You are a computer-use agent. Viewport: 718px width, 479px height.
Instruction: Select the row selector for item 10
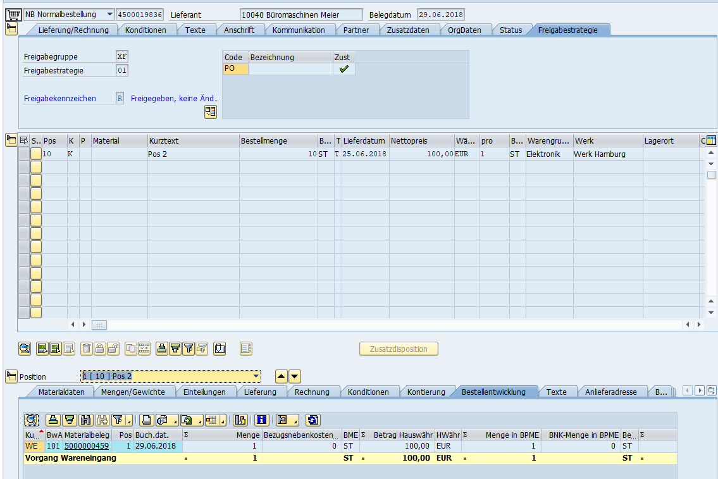coord(24,154)
